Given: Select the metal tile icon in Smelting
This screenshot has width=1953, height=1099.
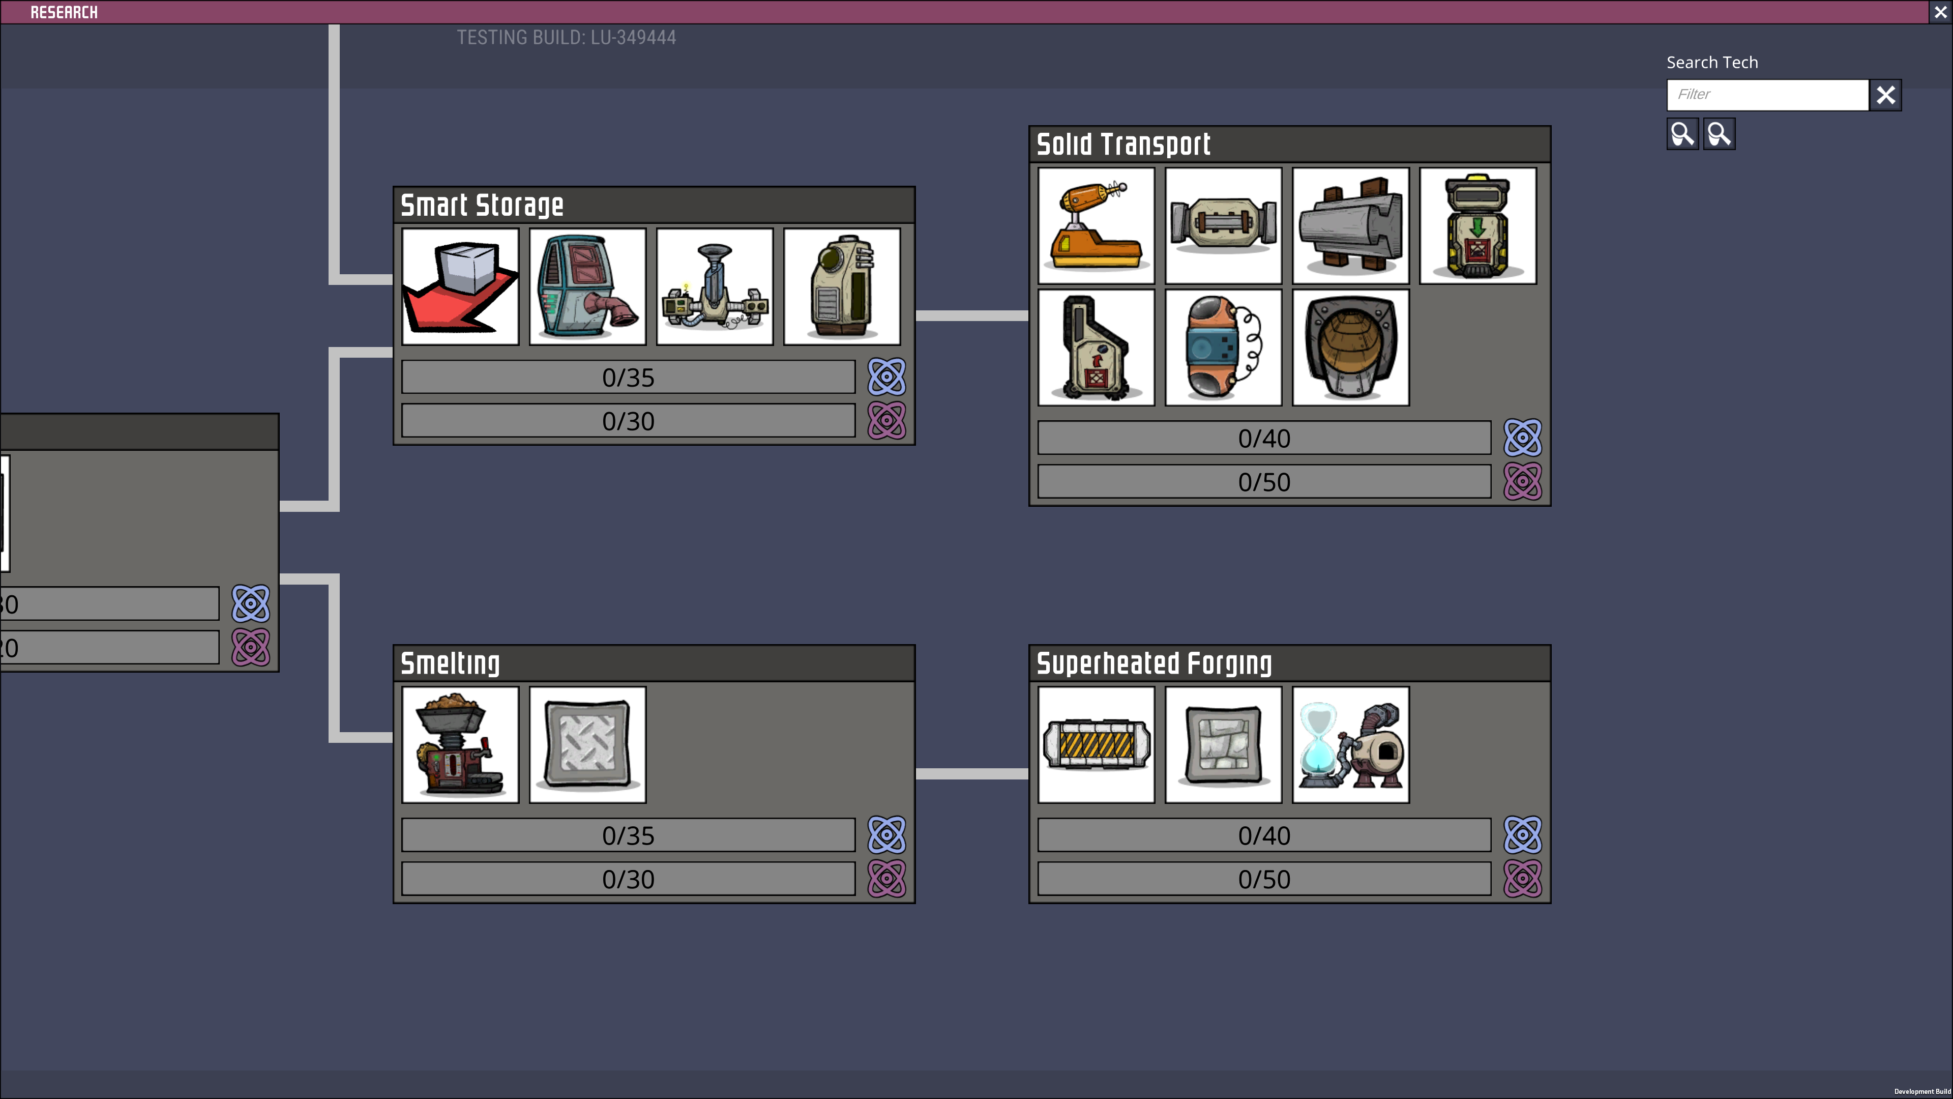Looking at the screenshot, I should click(587, 745).
